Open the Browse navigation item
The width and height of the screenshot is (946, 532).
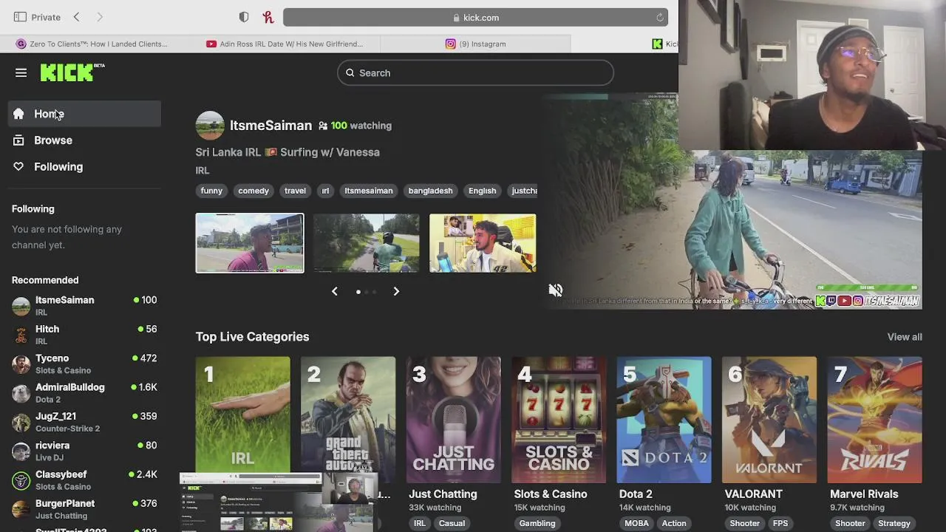(x=85, y=140)
